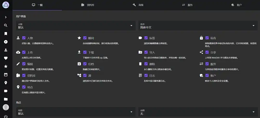Open videos via sidebar play icon

[6, 42]
